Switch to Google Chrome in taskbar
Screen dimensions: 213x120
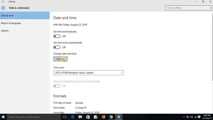(x=111, y=117)
